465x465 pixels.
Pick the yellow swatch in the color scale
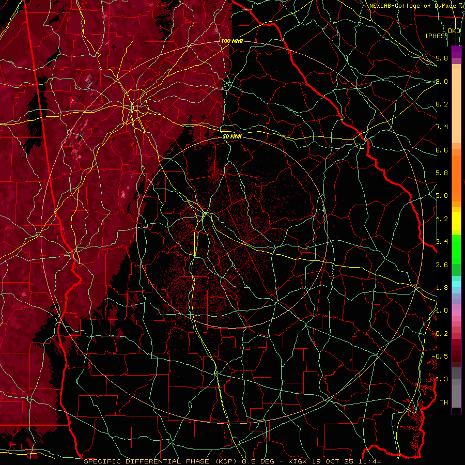click(x=456, y=221)
